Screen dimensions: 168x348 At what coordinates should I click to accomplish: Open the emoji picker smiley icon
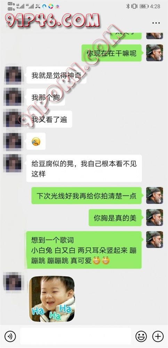pyautogui.click(x=141, y=336)
